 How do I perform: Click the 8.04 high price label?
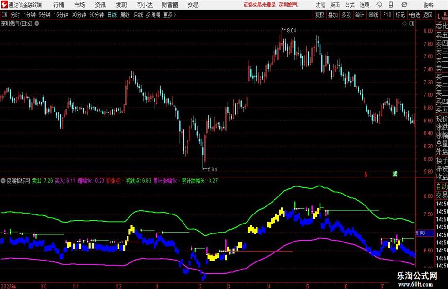click(292, 31)
